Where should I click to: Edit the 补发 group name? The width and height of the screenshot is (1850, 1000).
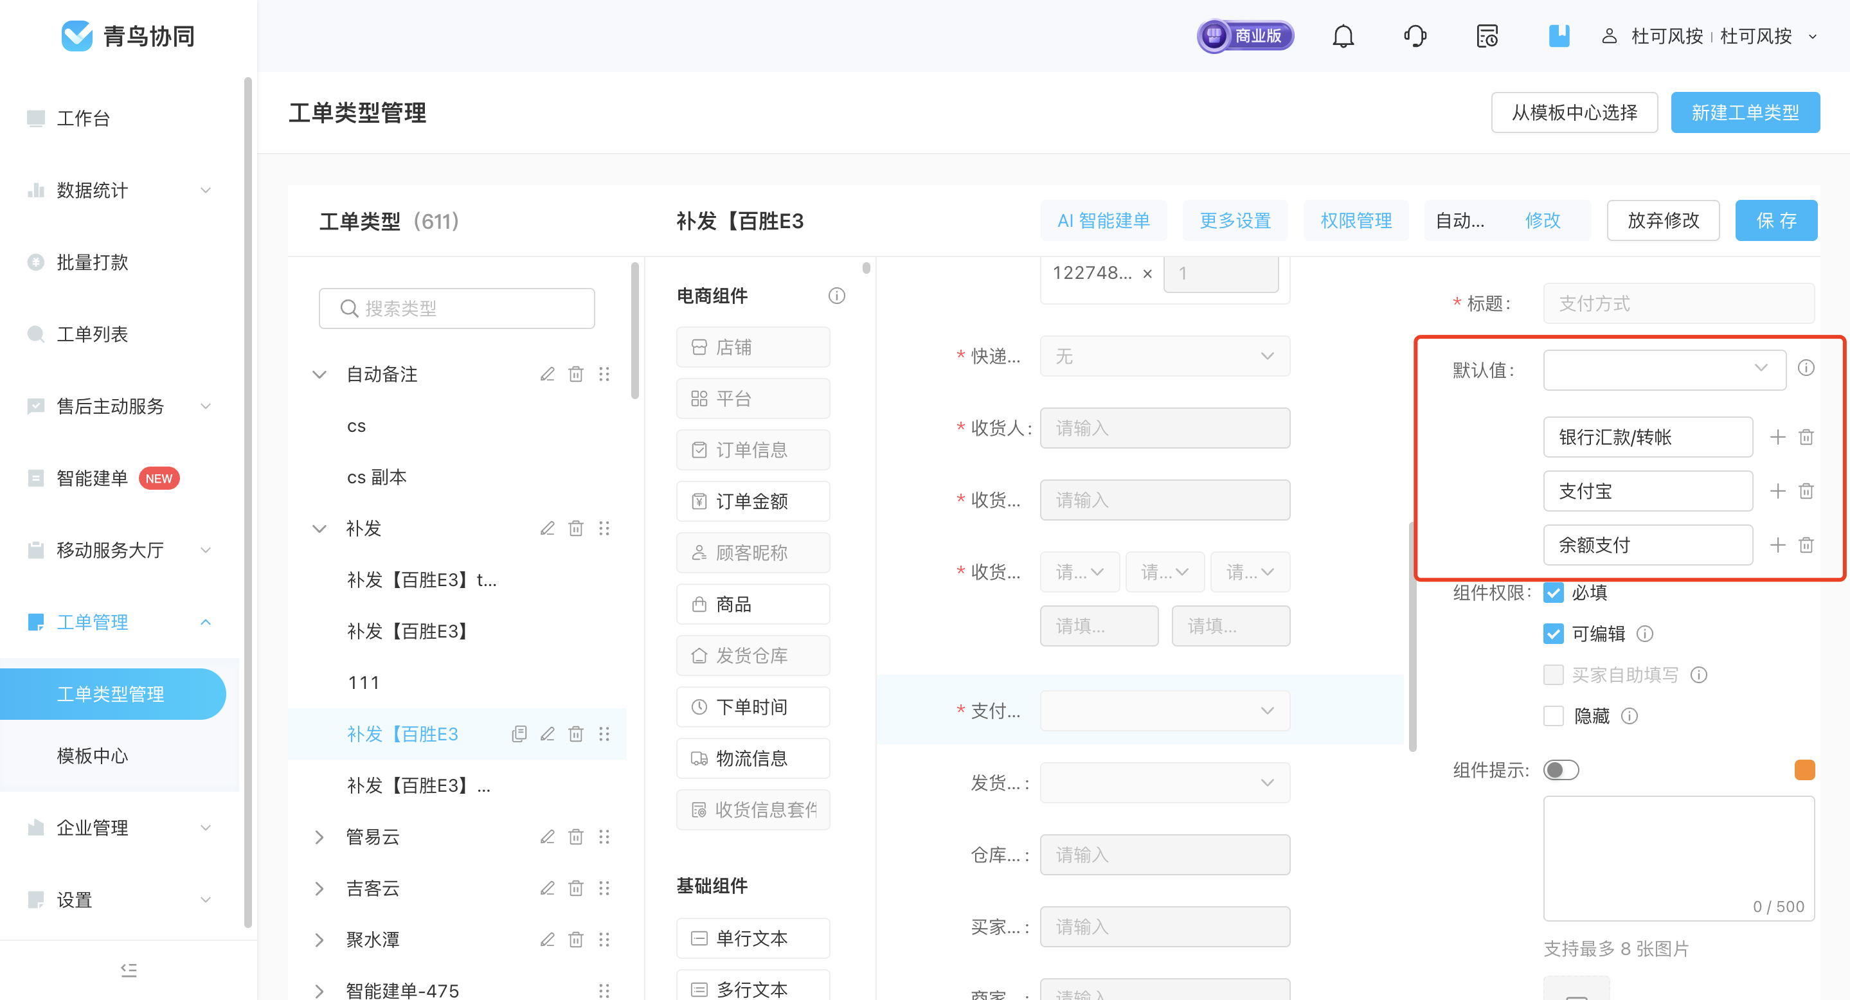point(547,528)
